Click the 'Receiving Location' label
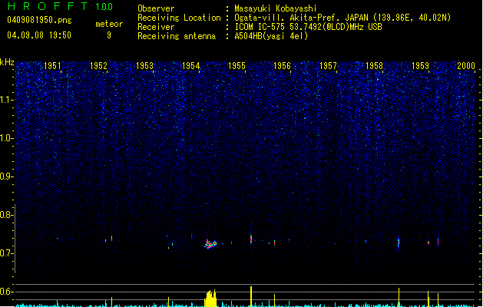Image resolution: width=483 pixels, height=307 pixels. [179, 18]
